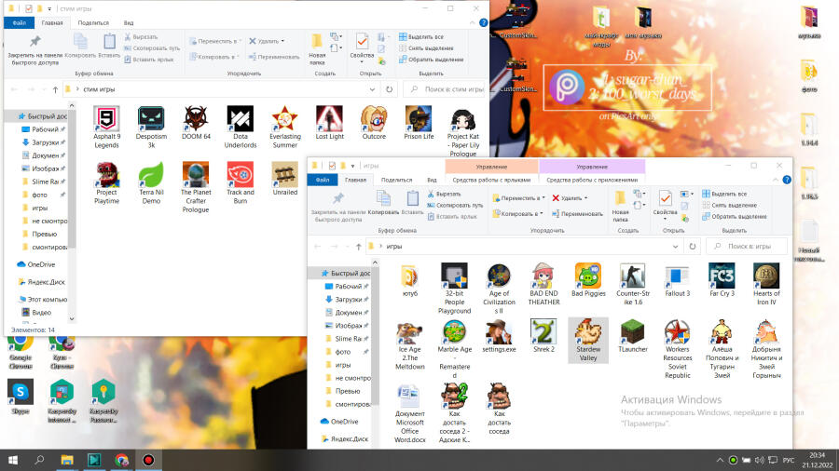Click the search field in игры window

pos(748,246)
